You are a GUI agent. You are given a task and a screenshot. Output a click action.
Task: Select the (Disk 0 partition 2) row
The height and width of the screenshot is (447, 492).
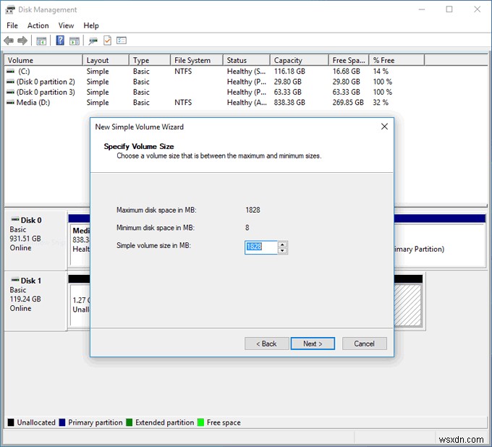click(215, 82)
